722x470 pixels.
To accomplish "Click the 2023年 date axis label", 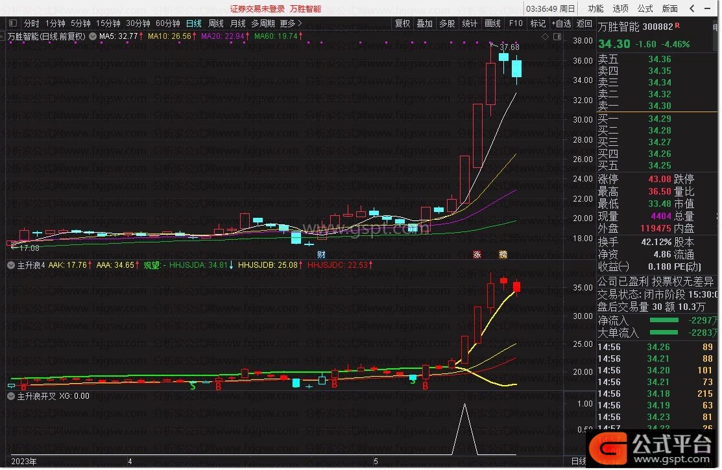I will point(23,462).
